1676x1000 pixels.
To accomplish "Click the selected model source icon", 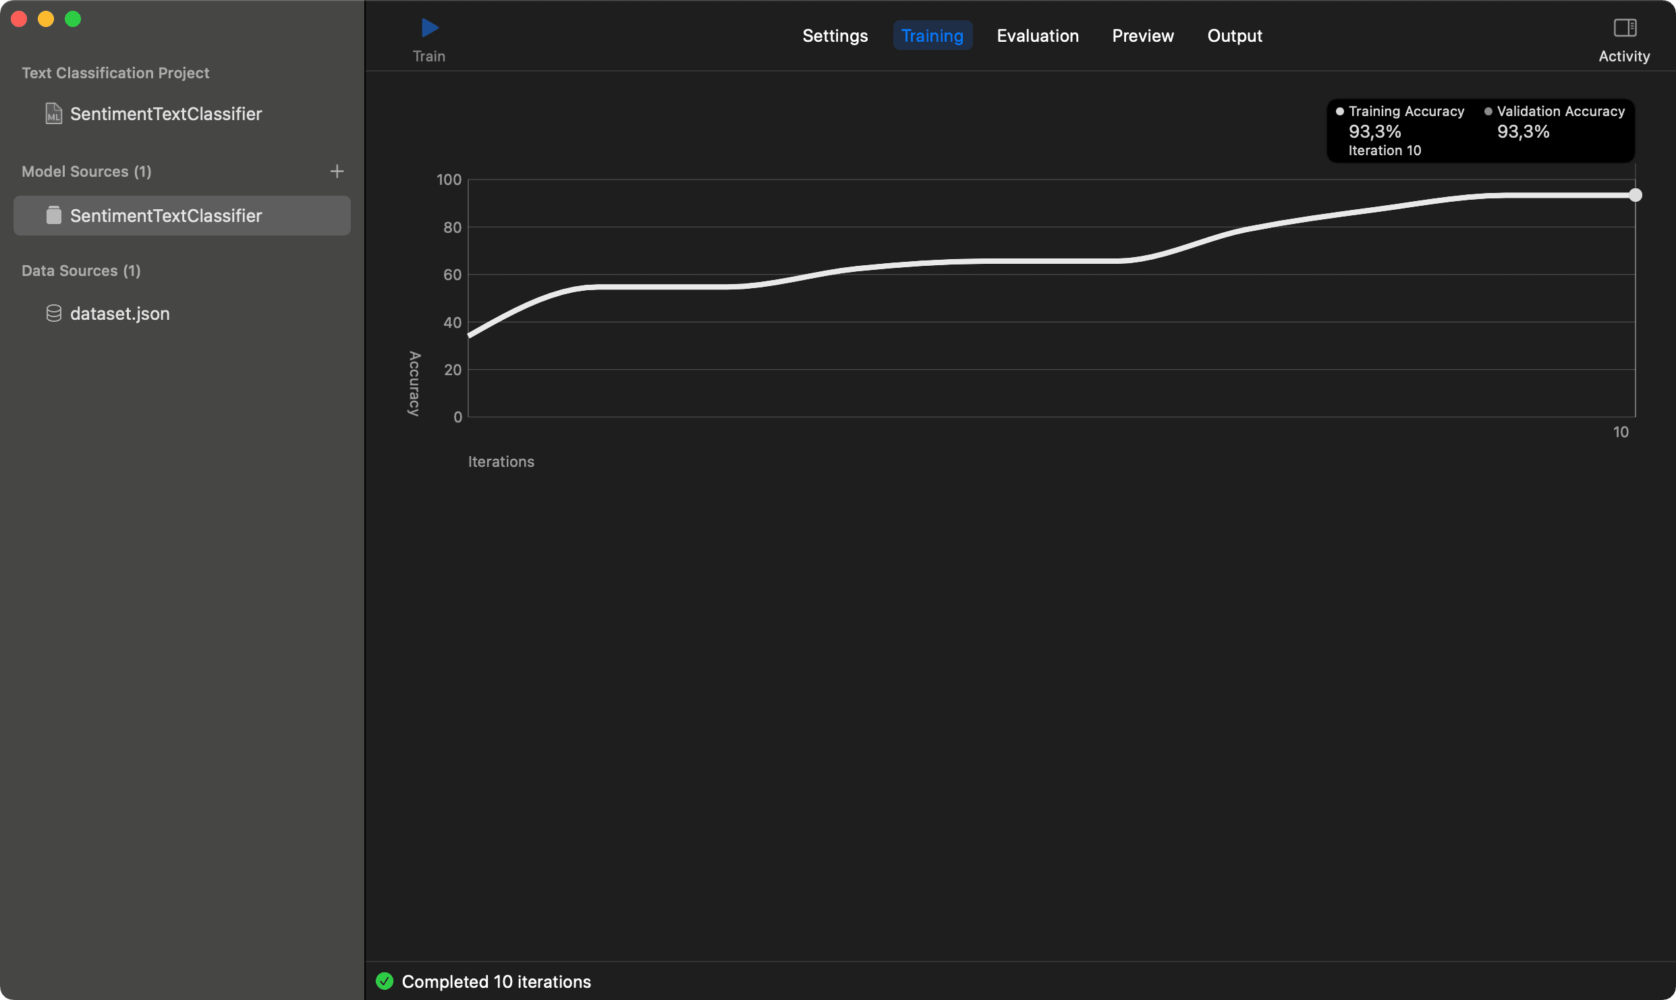I will (53, 215).
